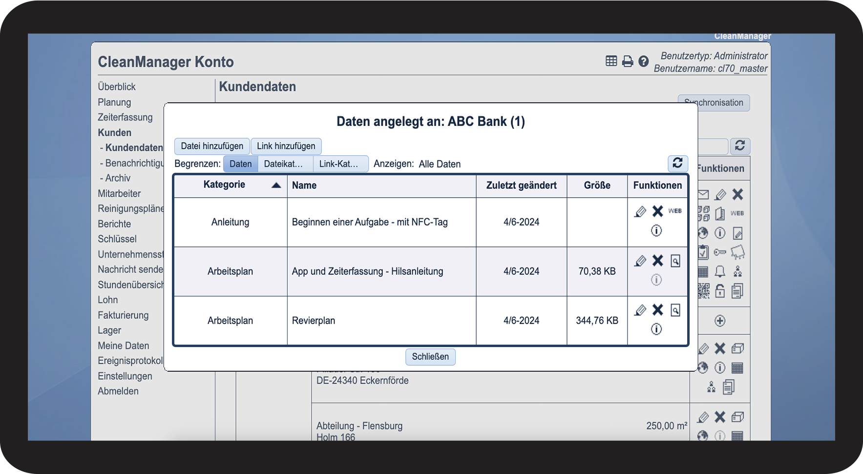This screenshot has width=863, height=474.
Task: Open Zeiterfassung in the sidebar menu
Action: (x=125, y=117)
